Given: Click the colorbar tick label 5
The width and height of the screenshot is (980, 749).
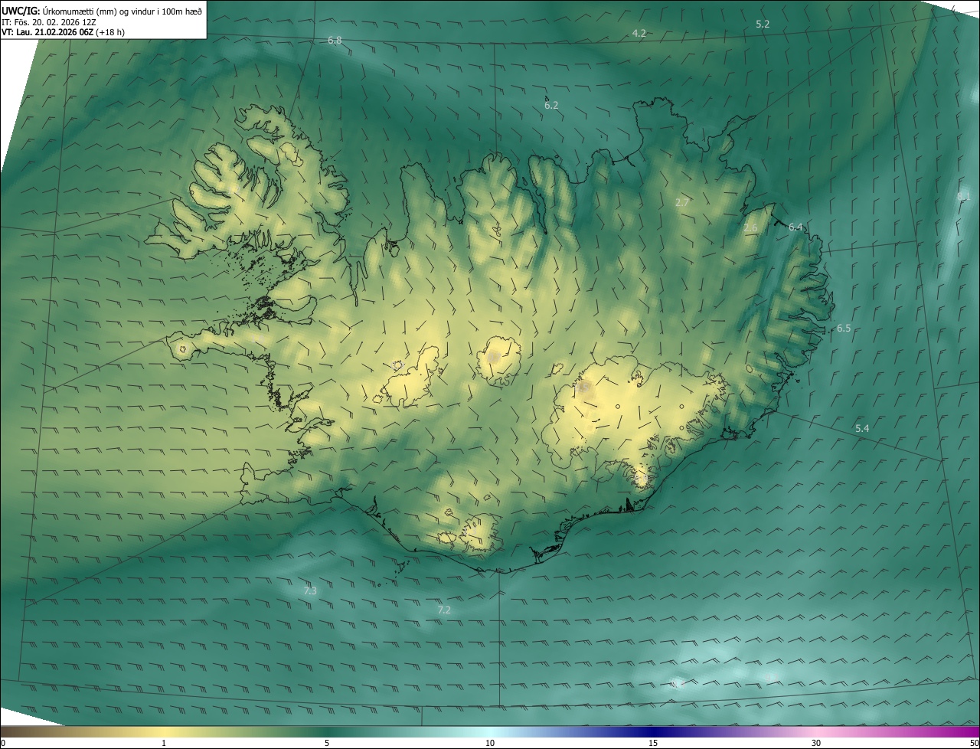Looking at the screenshot, I should 327,743.
